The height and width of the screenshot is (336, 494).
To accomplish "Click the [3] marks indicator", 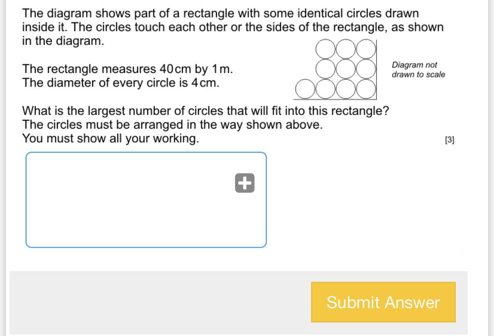I will click(450, 140).
